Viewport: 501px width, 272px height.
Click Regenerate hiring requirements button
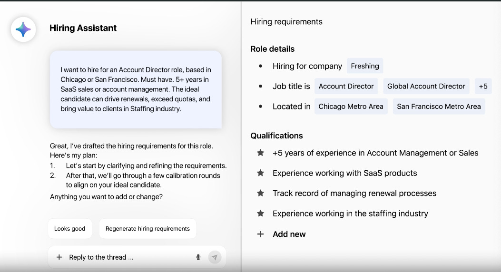[147, 229]
